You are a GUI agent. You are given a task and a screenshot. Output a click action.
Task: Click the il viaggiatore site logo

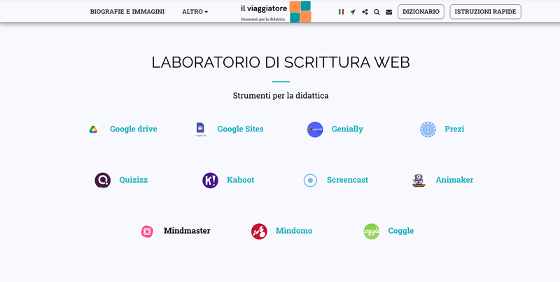click(275, 11)
